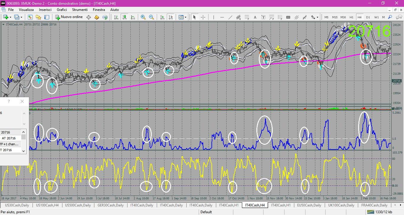Screen dimensions: 404x215
Task: Click the Nuovo ordine button
Action: [x=69, y=17]
